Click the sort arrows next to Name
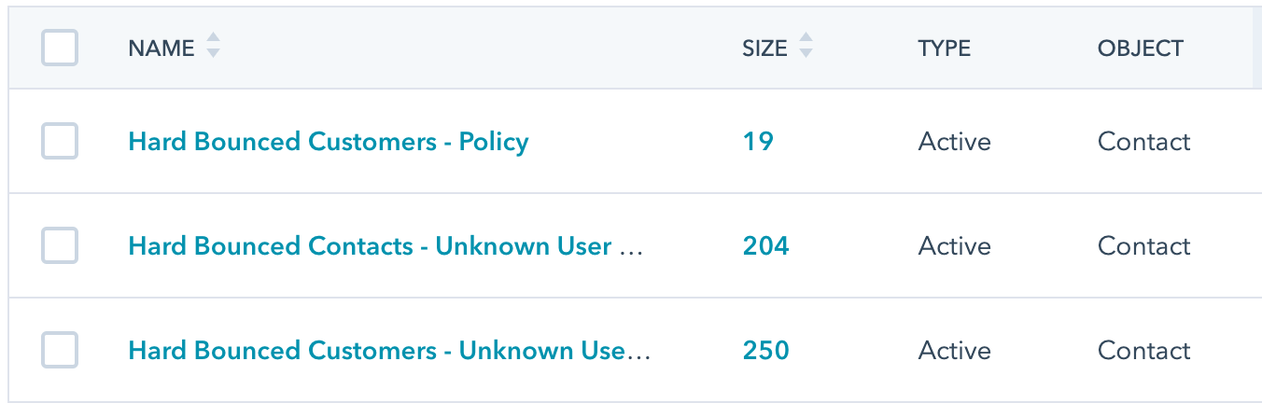Image resolution: width=1262 pixels, height=403 pixels. tap(213, 46)
